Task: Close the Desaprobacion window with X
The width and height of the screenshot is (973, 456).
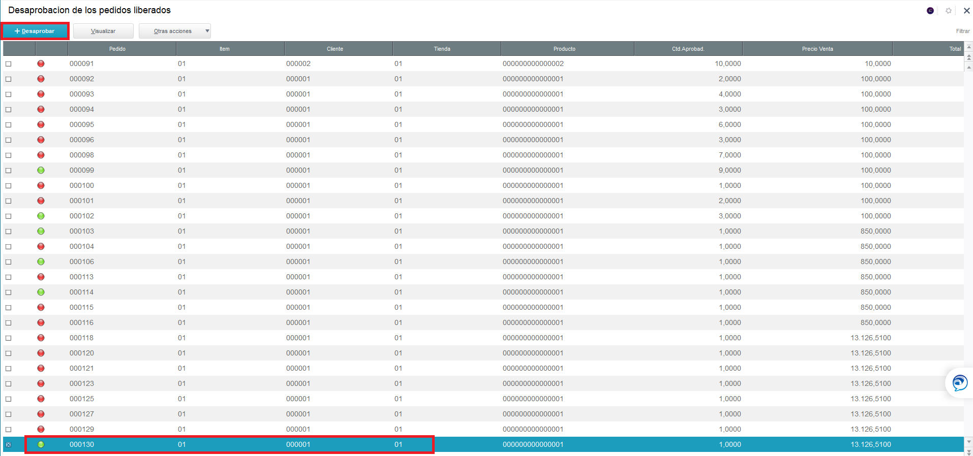Action: [966, 11]
